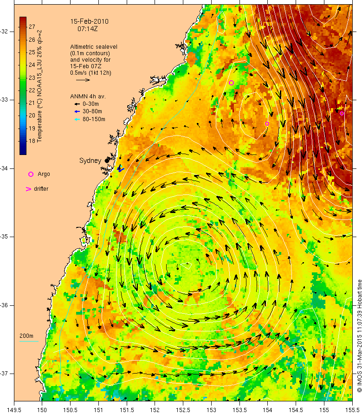Click the black 0-30m legend arrow
Screen dimensions: 362x413
coord(77,104)
